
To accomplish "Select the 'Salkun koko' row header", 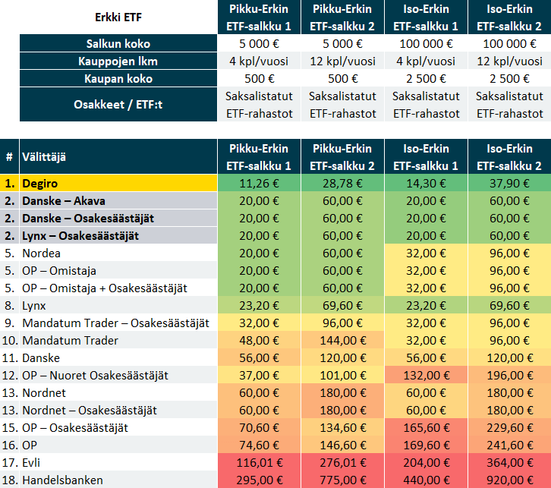I will [x=118, y=43].
